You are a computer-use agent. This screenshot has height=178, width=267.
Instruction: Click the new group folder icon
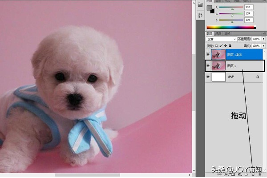246,174
